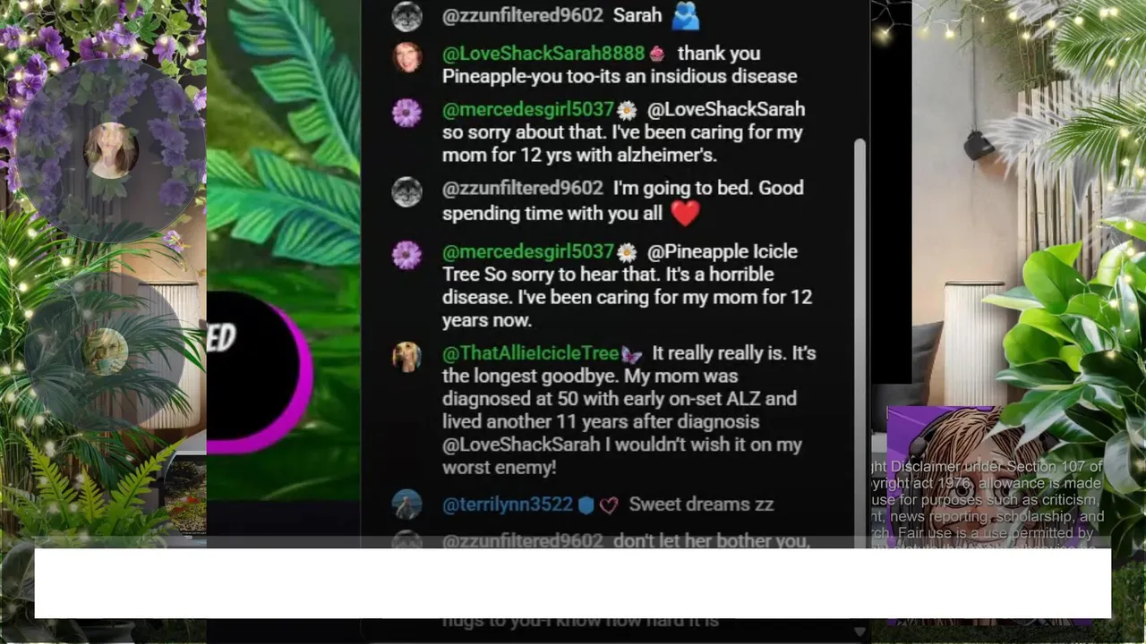Open the @LoveShackSarah8888 username link
This screenshot has width=1146, height=644.
[543, 54]
